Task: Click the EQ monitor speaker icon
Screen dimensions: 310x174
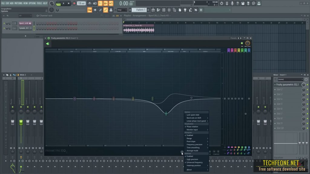Action: click(48, 44)
